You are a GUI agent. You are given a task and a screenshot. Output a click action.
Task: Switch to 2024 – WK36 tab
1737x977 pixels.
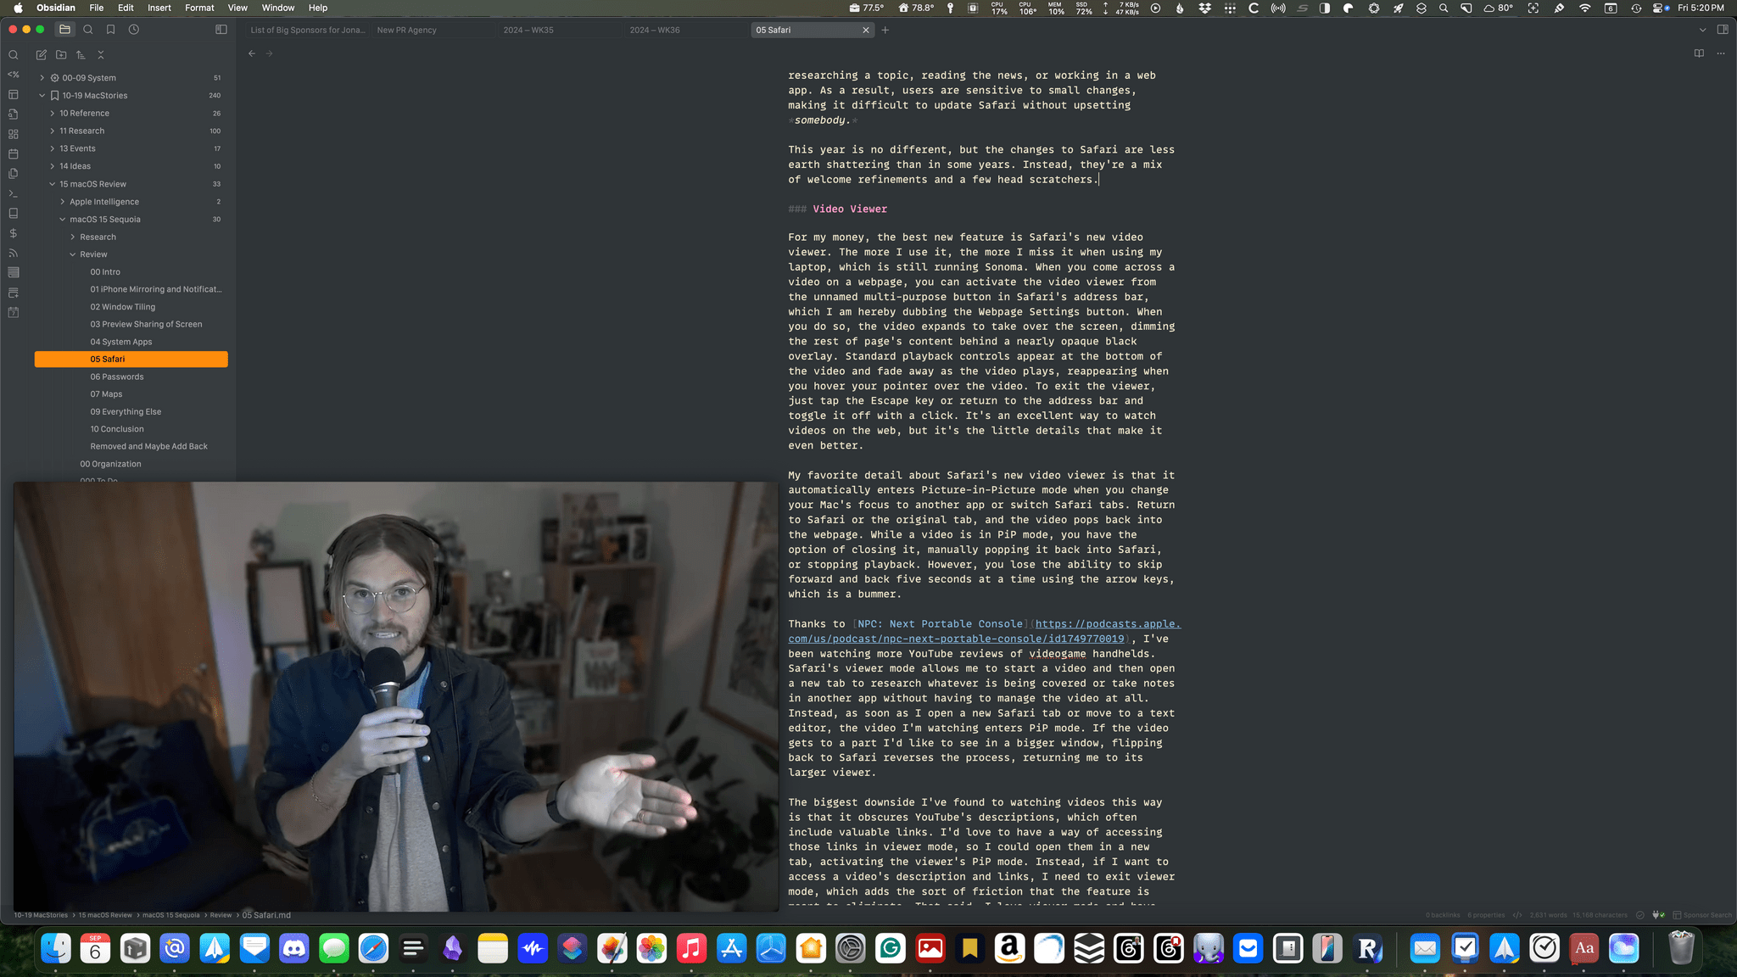tap(686, 30)
